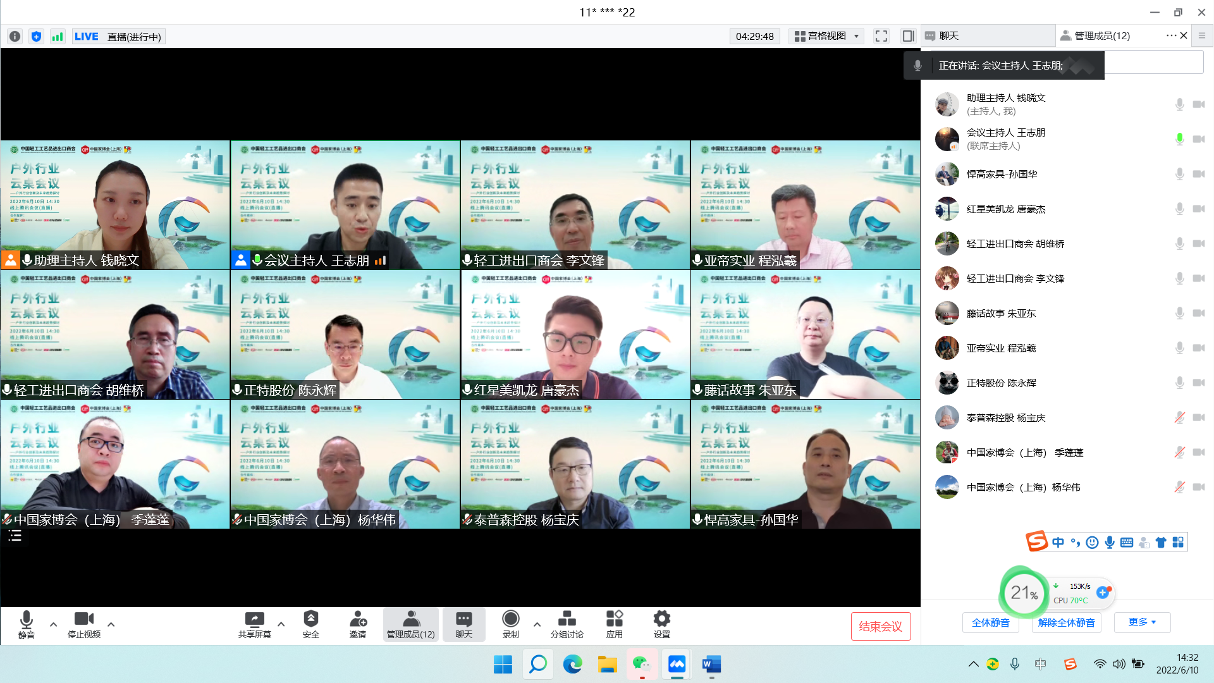Open 聊天 chat from bottom toolbar
Image resolution: width=1214 pixels, height=683 pixels.
pyautogui.click(x=464, y=624)
